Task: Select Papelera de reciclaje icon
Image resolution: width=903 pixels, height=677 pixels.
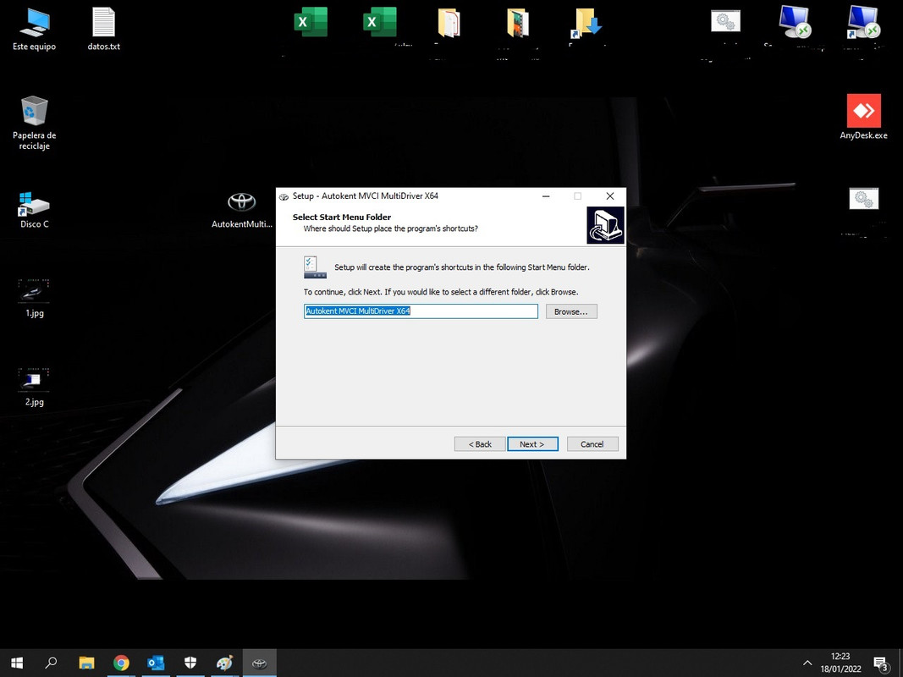Action: pyautogui.click(x=35, y=124)
